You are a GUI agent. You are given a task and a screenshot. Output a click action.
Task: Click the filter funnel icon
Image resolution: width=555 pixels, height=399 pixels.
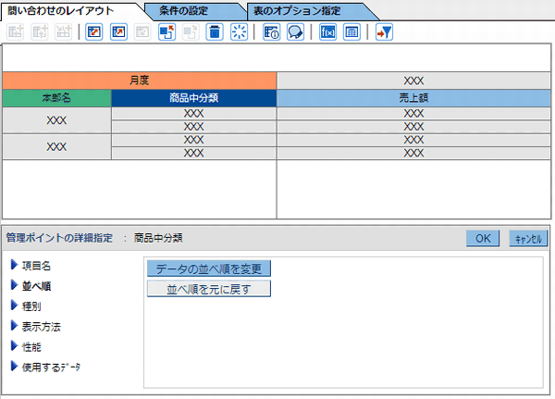click(385, 31)
